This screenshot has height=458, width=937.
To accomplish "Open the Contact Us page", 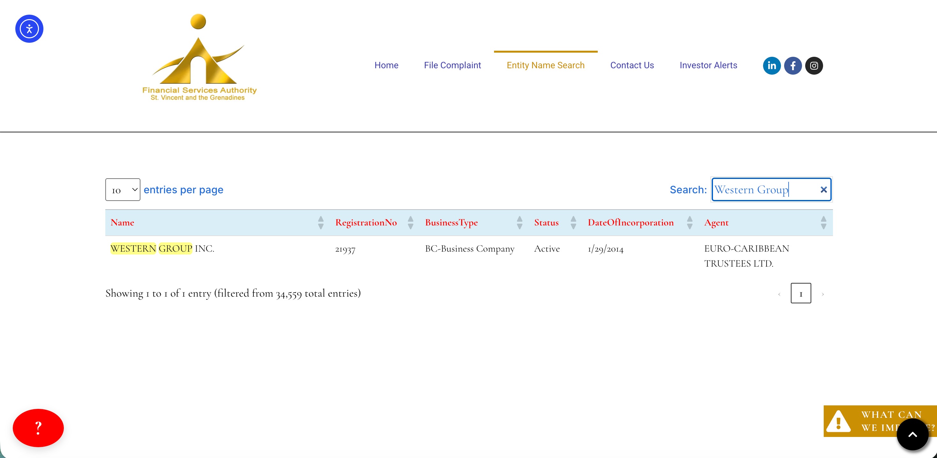I will (x=632, y=65).
